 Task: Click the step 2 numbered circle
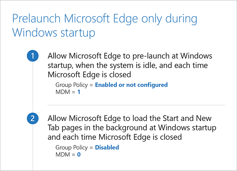(x=32, y=119)
